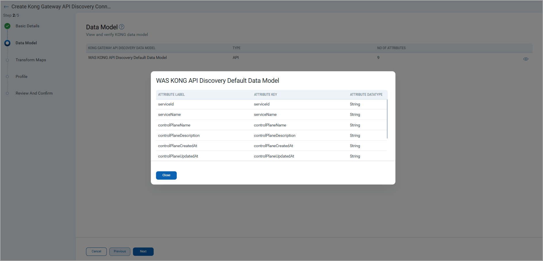Select the serviceId attribute label cell
The image size is (543, 261).
tap(166, 104)
